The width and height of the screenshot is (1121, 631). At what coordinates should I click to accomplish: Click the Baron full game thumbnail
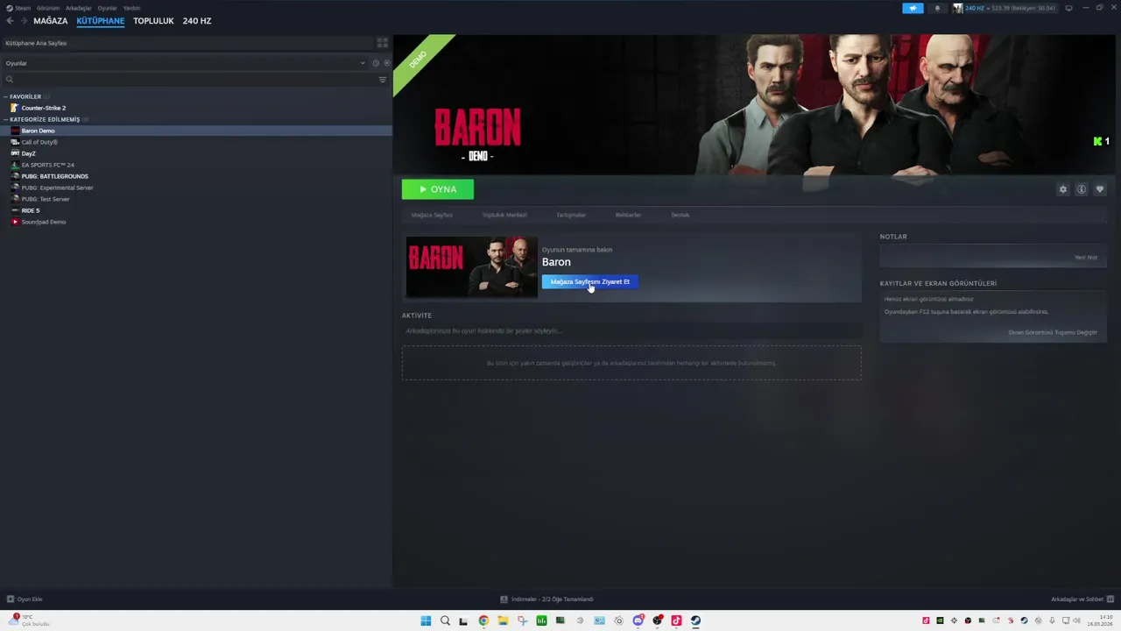click(472, 266)
